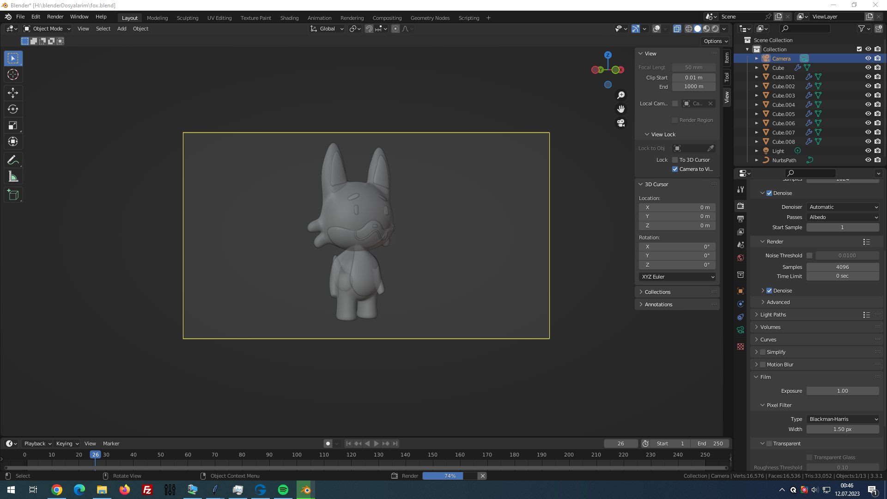Open World properties tab icon
The width and height of the screenshot is (887, 499).
coord(741,258)
